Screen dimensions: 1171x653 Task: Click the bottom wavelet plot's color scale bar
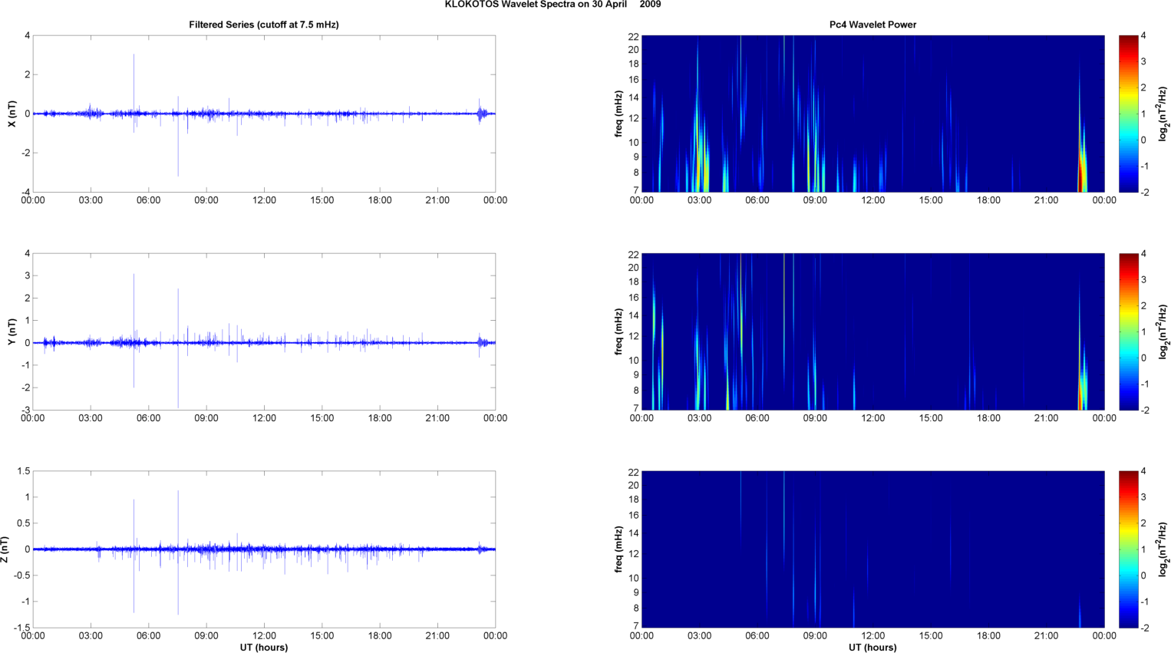click(1128, 549)
